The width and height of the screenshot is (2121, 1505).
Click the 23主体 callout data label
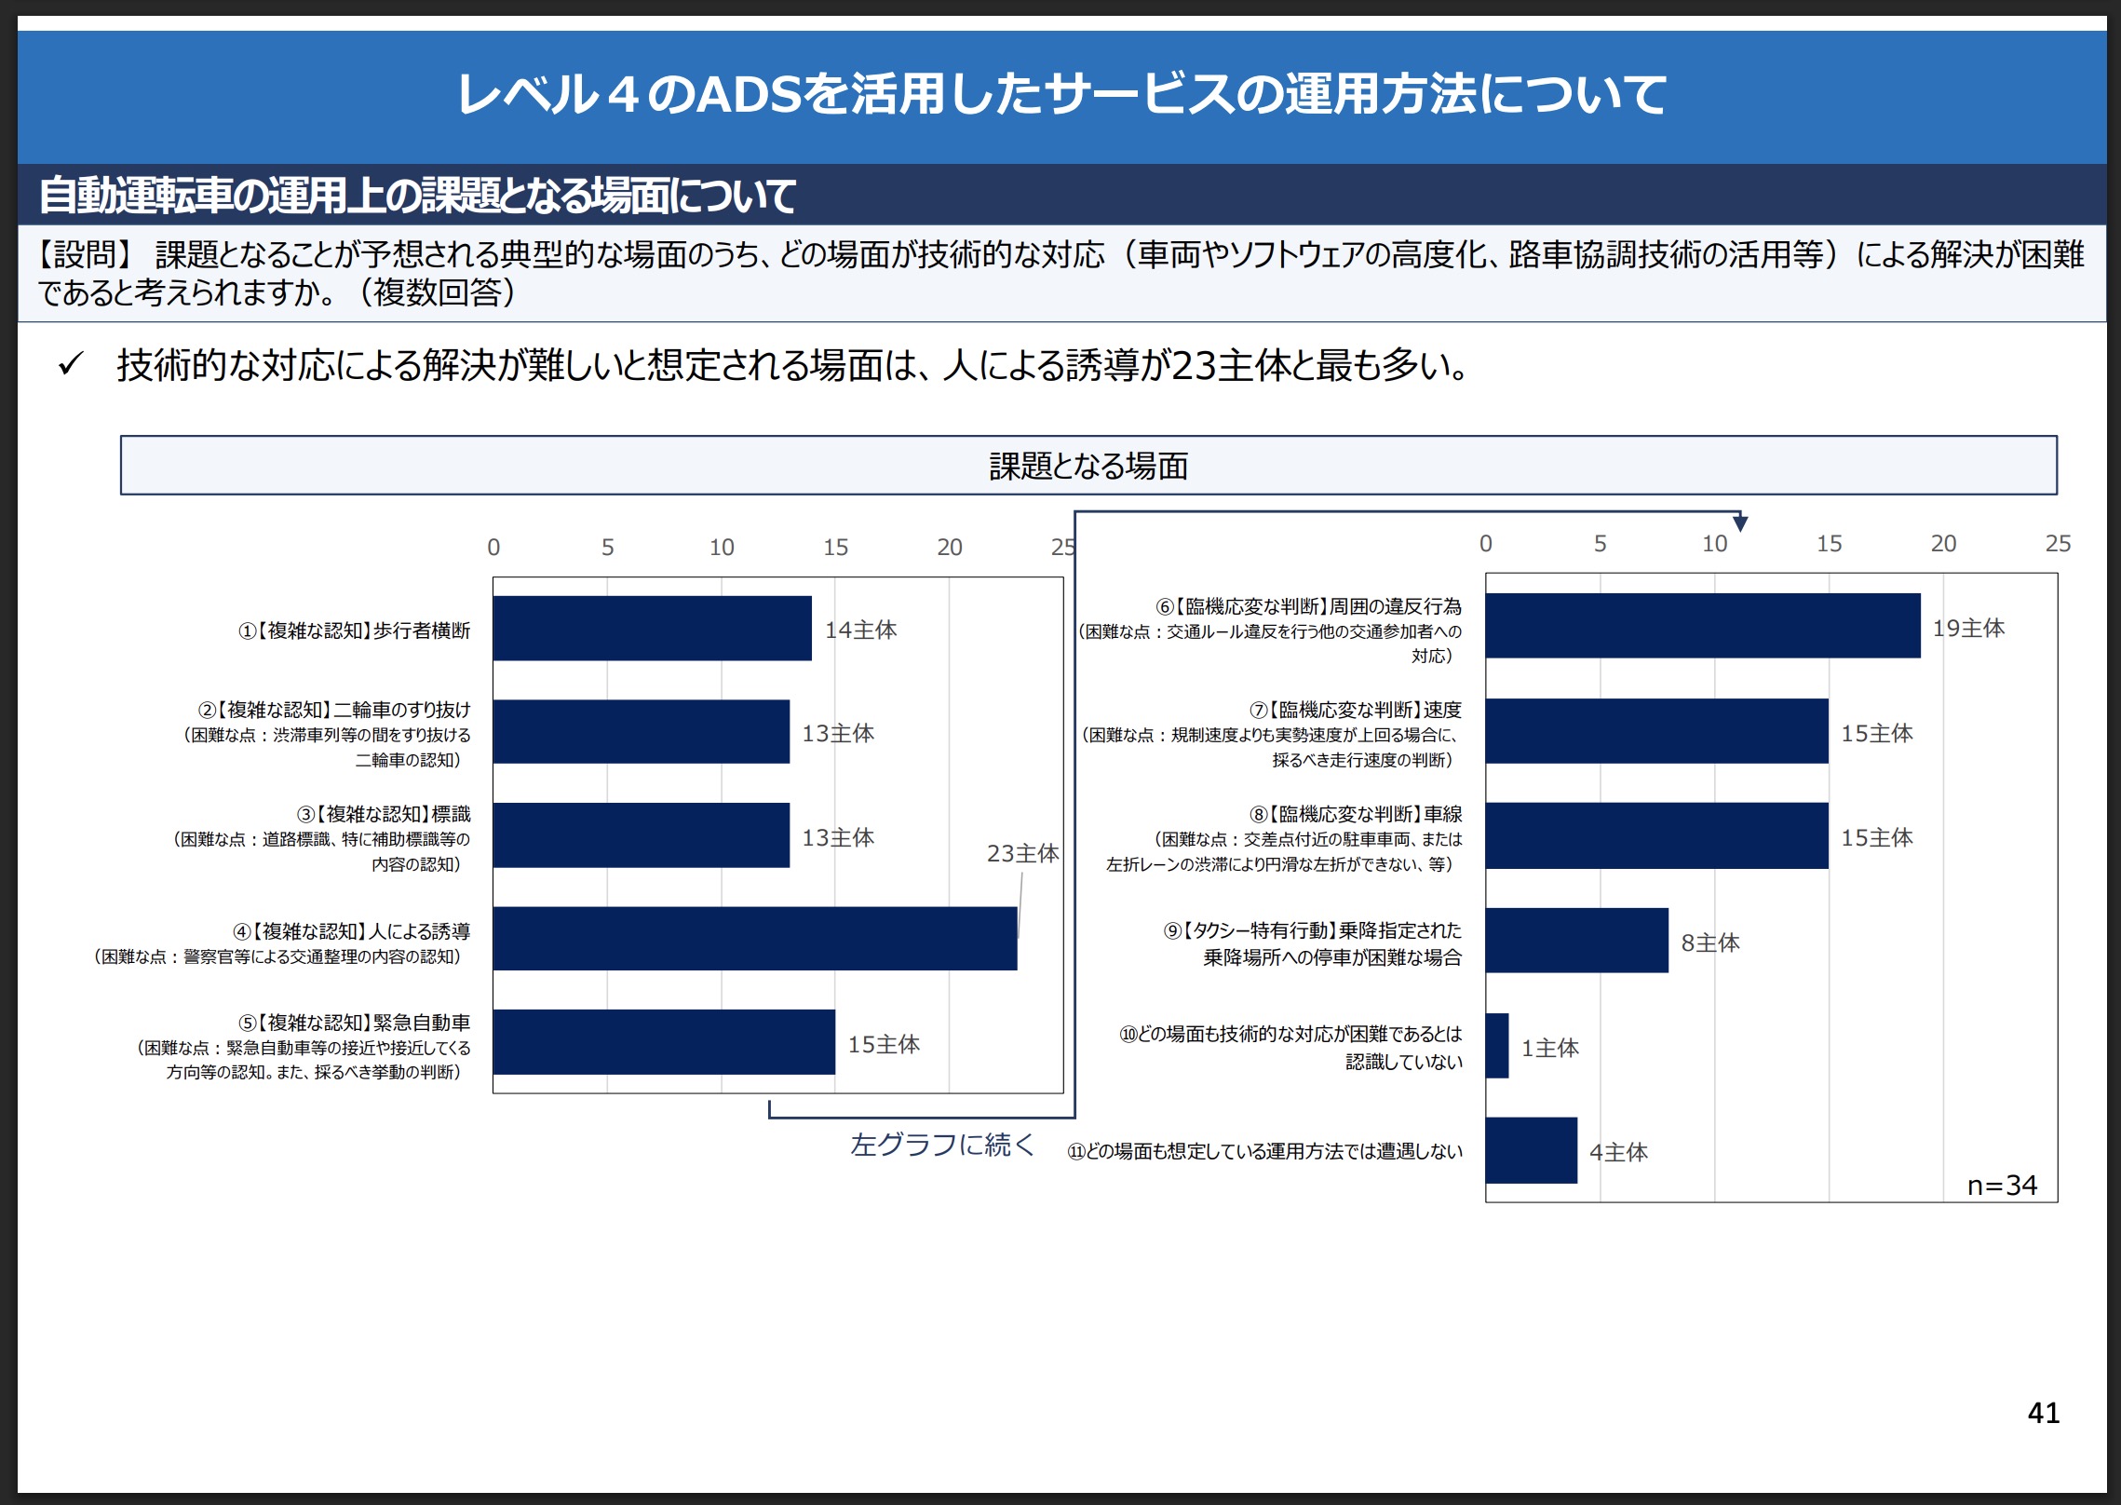click(x=1022, y=853)
